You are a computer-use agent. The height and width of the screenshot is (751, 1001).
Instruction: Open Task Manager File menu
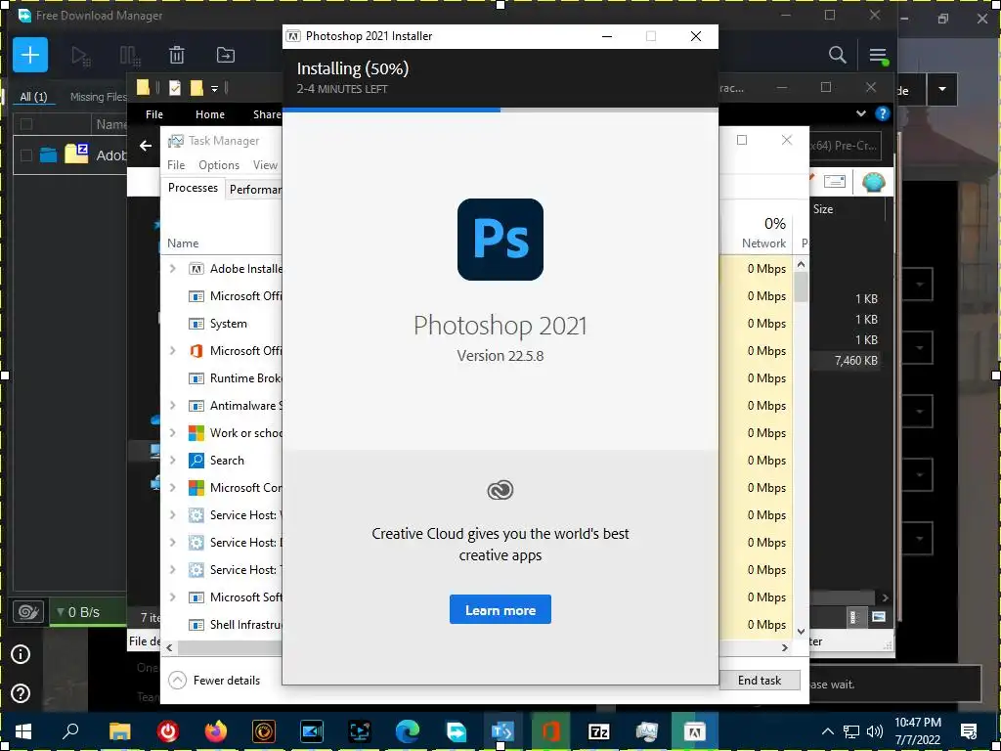click(x=176, y=164)
